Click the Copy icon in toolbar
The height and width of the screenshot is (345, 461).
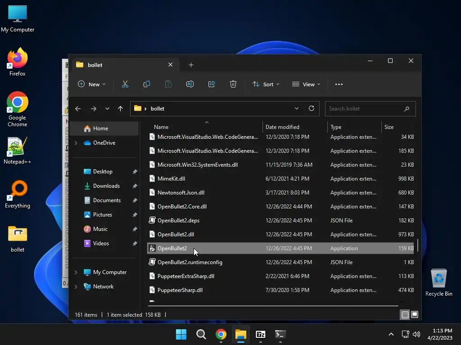tap(146, 84)
